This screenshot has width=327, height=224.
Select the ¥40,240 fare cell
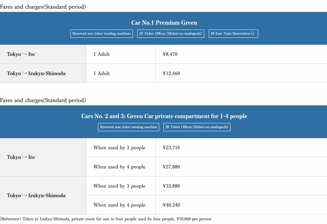pos(171,205)
